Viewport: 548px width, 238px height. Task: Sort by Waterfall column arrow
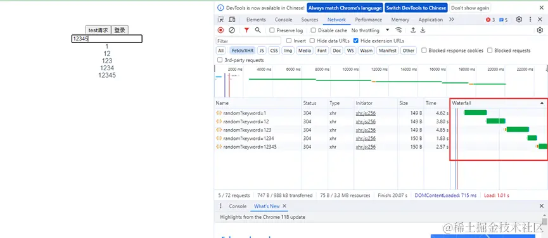pos(542,103)
